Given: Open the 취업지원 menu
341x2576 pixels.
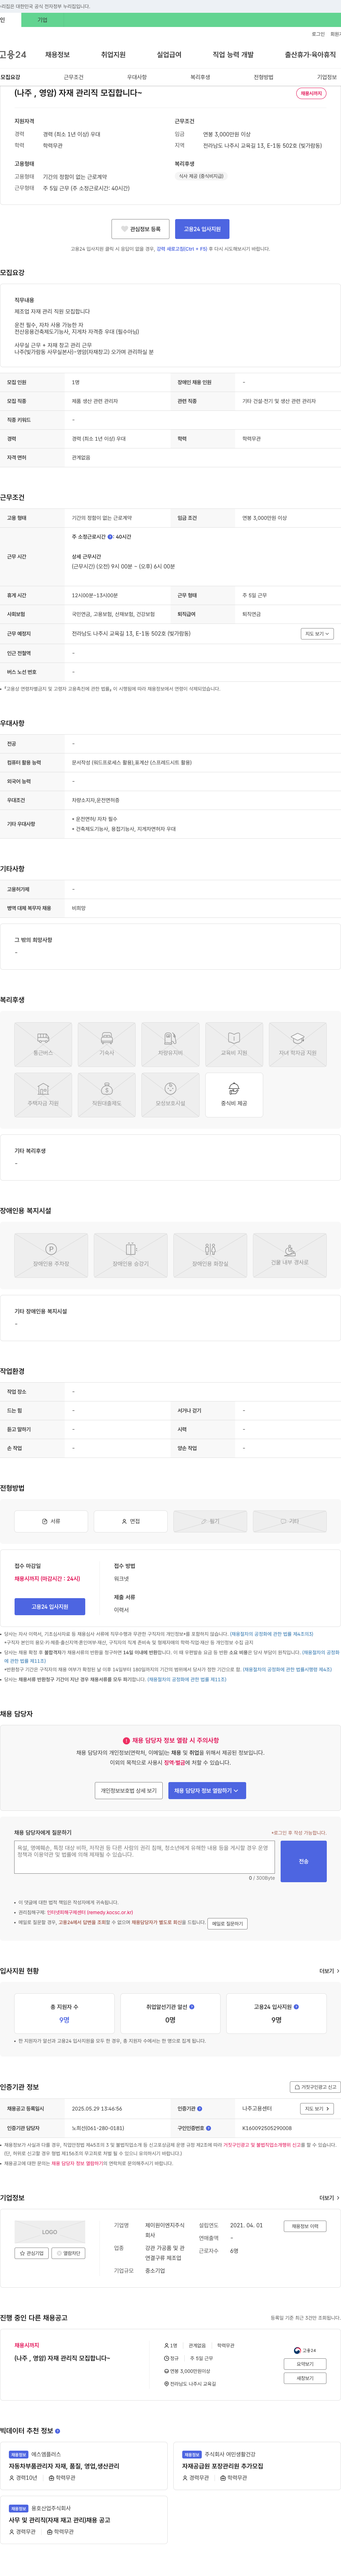Looking at the screenshot, I should coord(113,55).
